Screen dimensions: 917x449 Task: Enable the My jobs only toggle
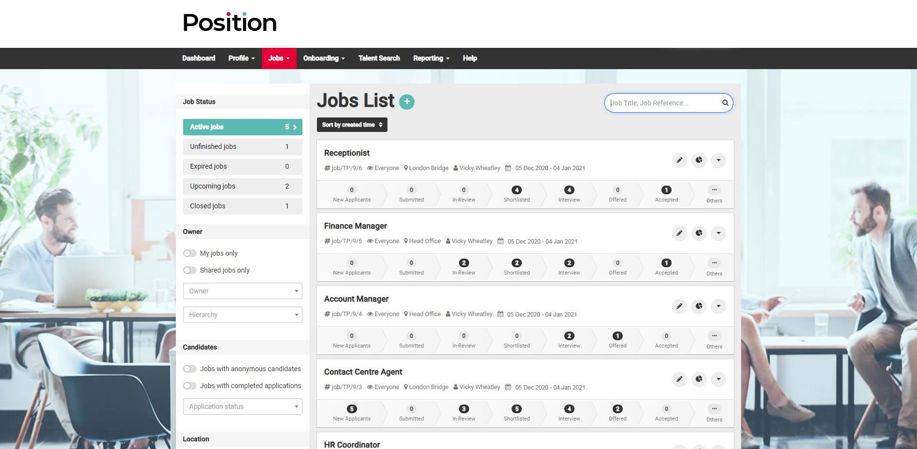coord(189,253)
